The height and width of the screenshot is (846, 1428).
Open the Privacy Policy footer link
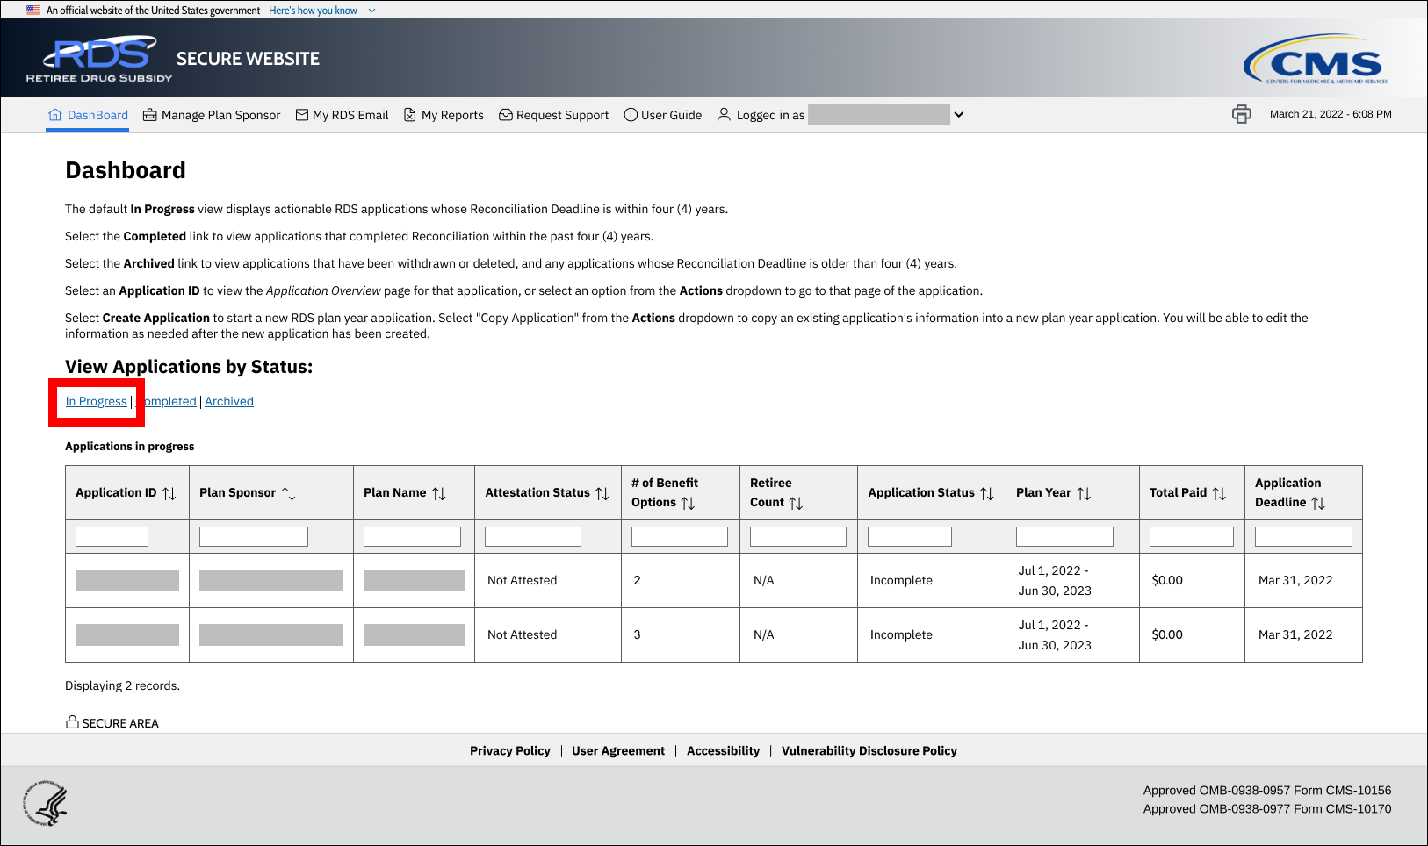pyautogui.click(x=509, y=750)
